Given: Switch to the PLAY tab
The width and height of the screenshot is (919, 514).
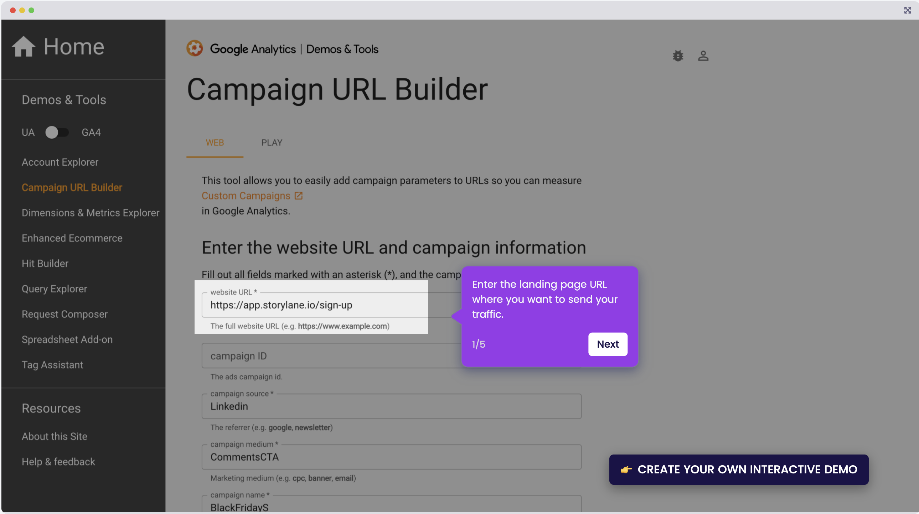Looking at the screenshot, I should 272,142.
